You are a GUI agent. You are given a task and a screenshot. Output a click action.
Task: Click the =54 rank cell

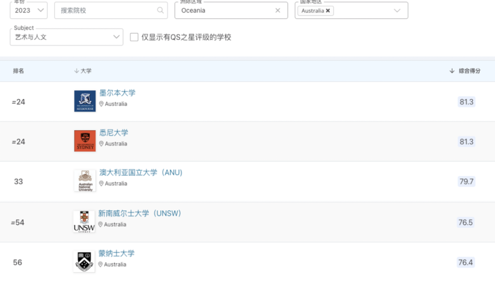[18, 222]
